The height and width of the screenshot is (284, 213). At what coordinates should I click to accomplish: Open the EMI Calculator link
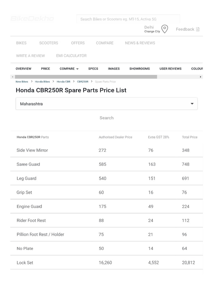[x=71, y=56]
